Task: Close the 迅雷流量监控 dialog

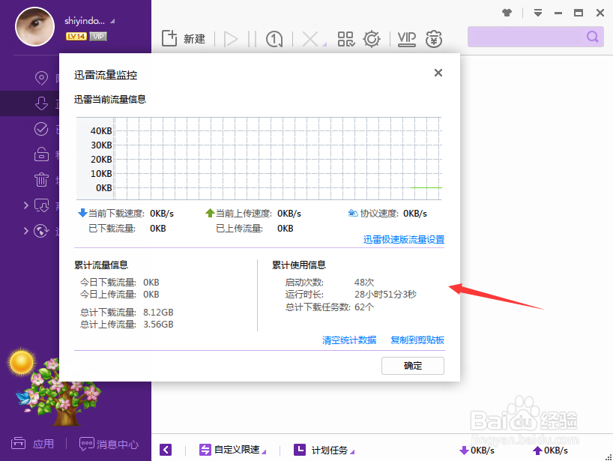Action: pyautogui.click(x=438, y=73)
